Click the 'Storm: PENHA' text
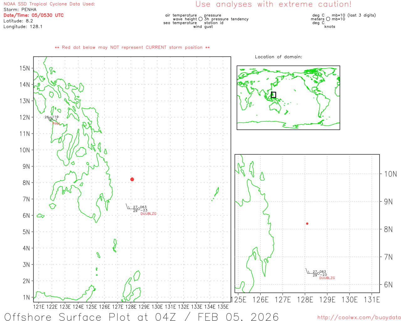This screenshot has height=321, width=401. pos(20,9)
